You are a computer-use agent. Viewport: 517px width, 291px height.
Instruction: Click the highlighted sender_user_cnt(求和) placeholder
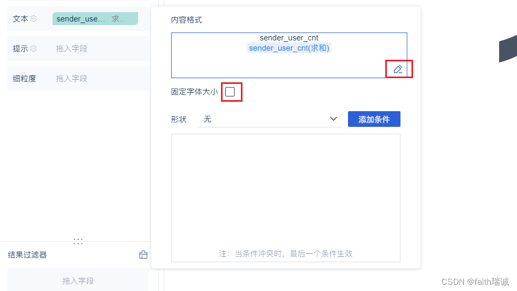click(289, 48)
